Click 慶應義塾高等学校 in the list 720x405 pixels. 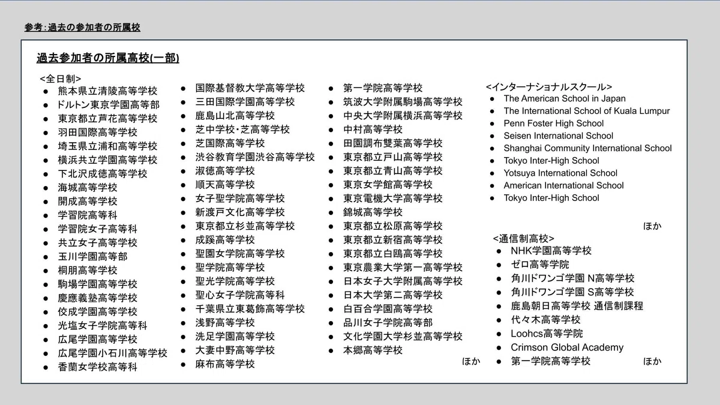(98, 298)
